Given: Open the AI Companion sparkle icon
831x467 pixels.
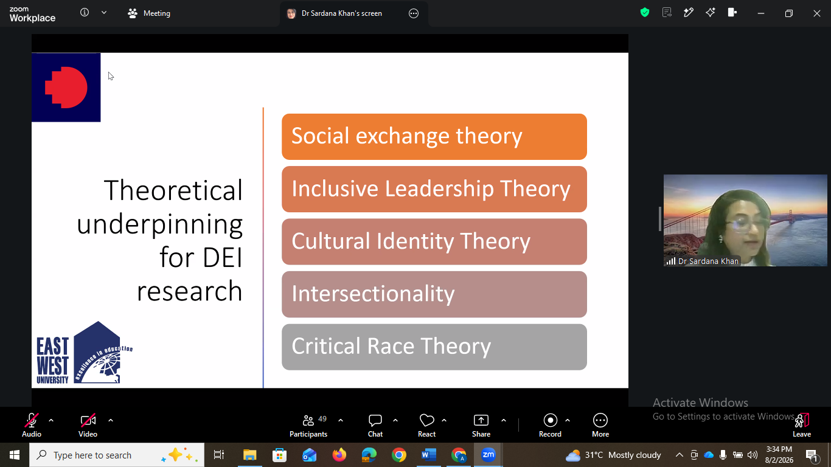Looking at the screenshot, I should click(711, 13).
